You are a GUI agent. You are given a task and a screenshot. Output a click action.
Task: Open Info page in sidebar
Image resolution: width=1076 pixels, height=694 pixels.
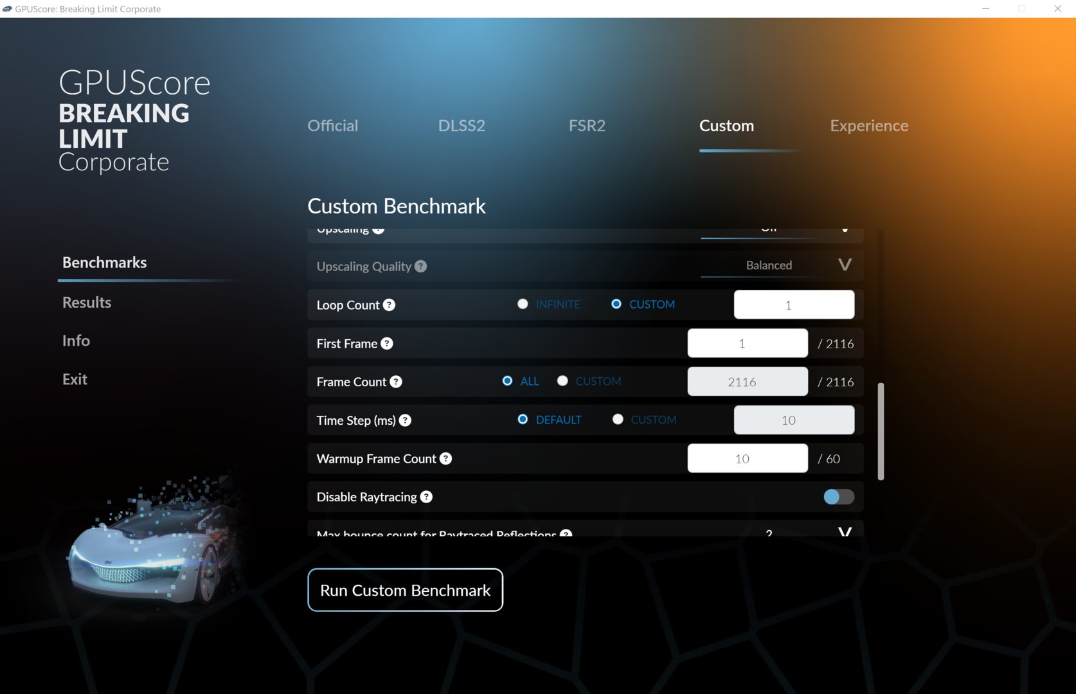(x=76, y=341)
